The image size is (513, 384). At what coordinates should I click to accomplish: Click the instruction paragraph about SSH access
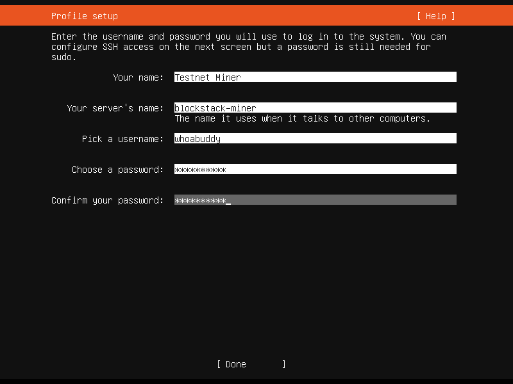point(249,47)
